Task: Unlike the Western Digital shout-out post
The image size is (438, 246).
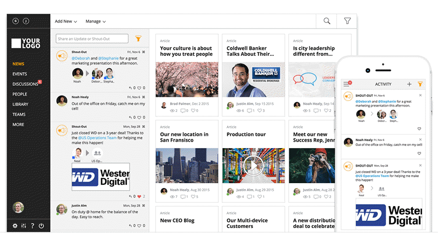Action: click(140, 196)
